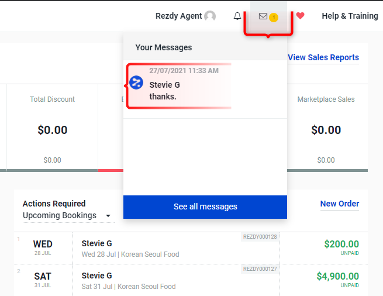This screenshot has height=296, width=383.
Task: Select the Total Discount summary card
Action: tap(52, 128)
